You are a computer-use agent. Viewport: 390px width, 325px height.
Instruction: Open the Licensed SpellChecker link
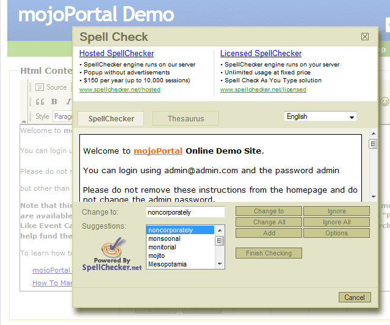point(261,53)
